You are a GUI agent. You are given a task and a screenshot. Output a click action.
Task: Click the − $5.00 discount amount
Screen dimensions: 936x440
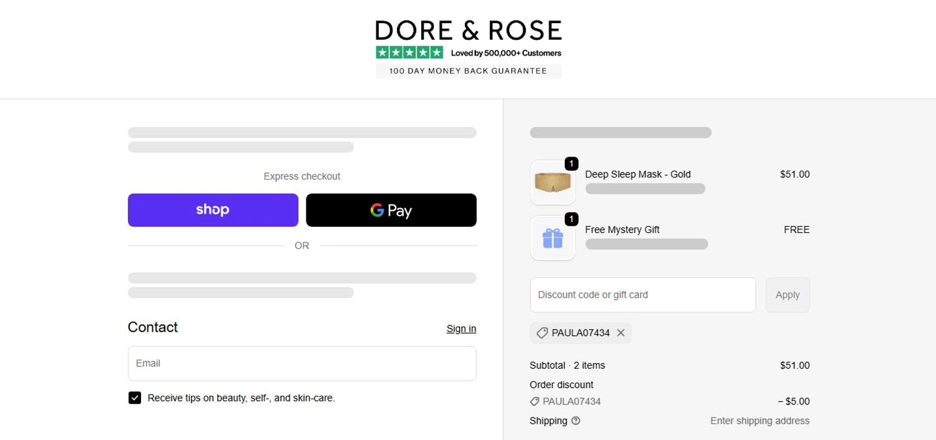pos(794,401)
